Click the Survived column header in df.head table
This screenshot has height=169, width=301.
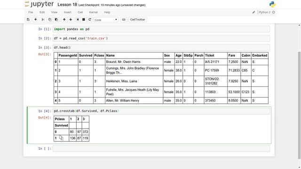(x=86, y=55)
